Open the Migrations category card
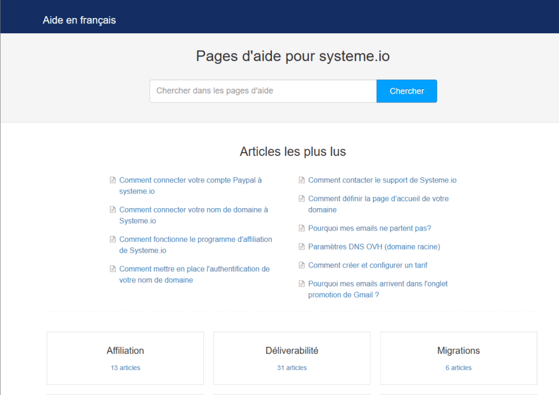Screen dimensions: 559x395 459,358
